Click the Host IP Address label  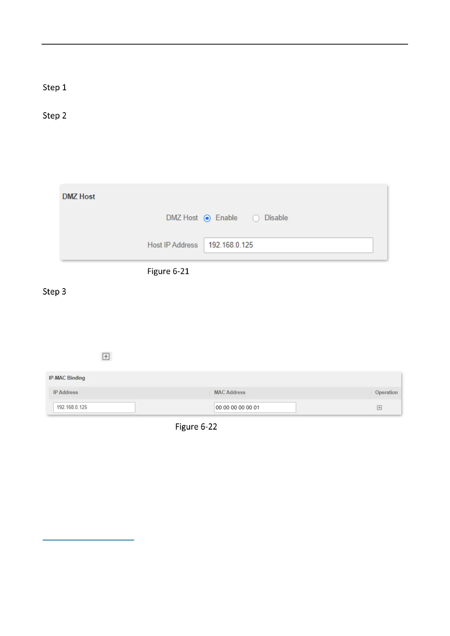(173, 245)
